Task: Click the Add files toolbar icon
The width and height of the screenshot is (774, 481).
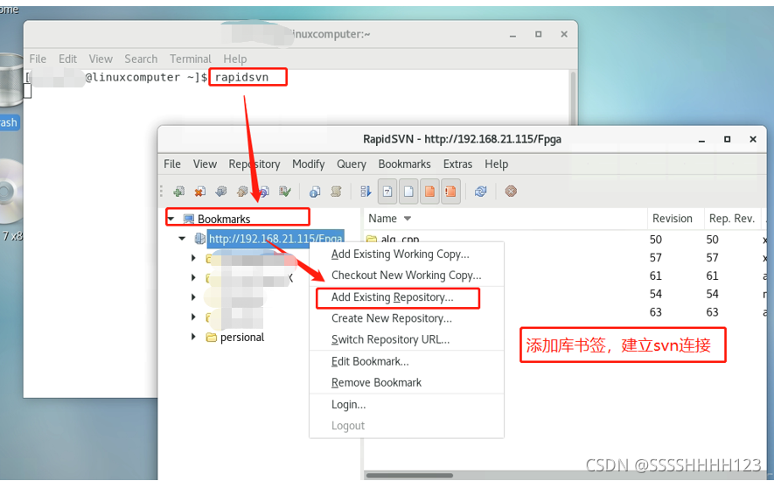Action: [x=178, y=192]
